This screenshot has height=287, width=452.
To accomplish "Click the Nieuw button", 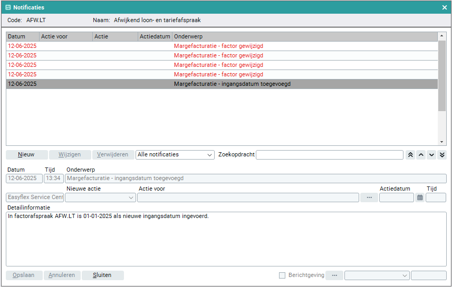I will coord(27,155).
